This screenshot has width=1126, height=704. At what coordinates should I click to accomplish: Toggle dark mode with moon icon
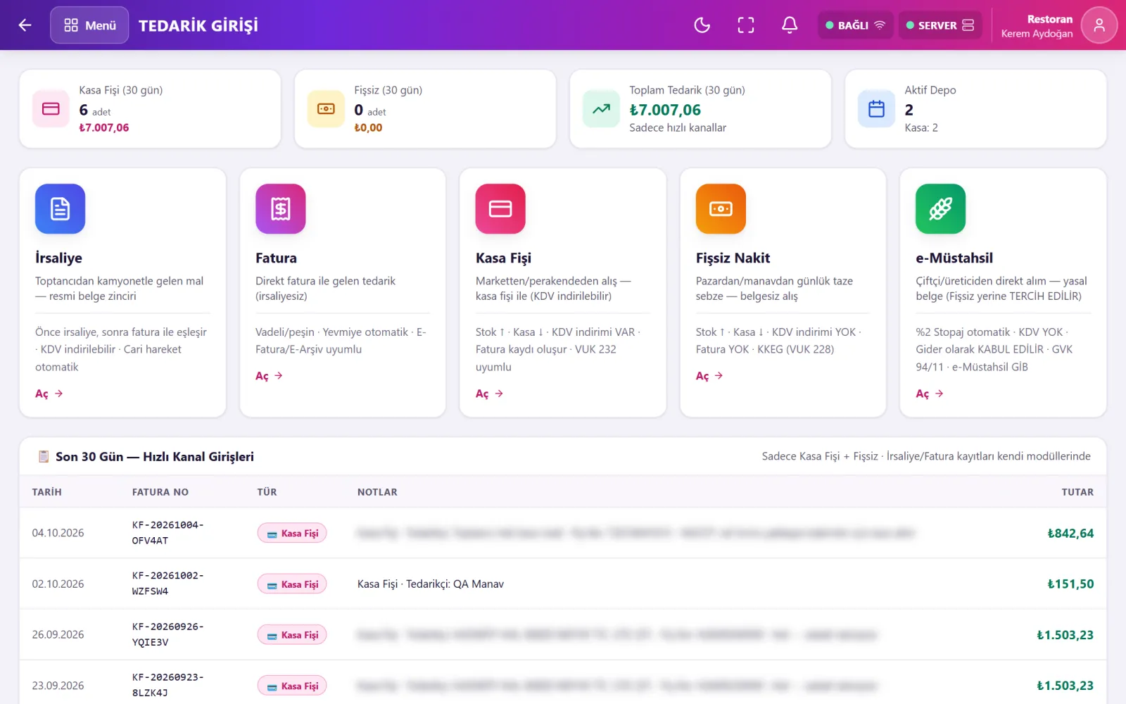coord(702,25)
